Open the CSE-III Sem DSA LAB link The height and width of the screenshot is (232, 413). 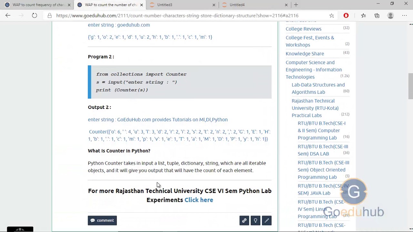[323, 150]
